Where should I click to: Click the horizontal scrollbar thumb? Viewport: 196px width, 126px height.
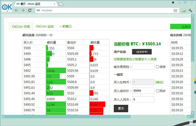click(x=68, y=117)
